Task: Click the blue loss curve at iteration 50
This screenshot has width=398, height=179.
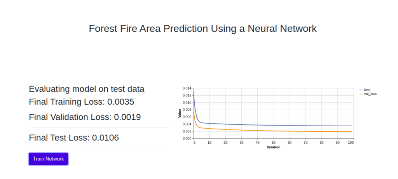Action: point(273,125)
